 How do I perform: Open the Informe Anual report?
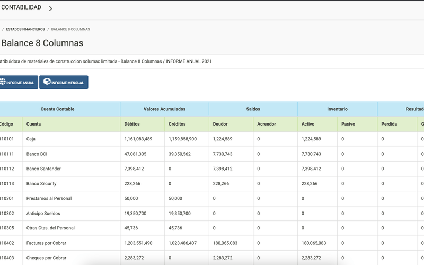pyautogui.click(x=20, y=83)
